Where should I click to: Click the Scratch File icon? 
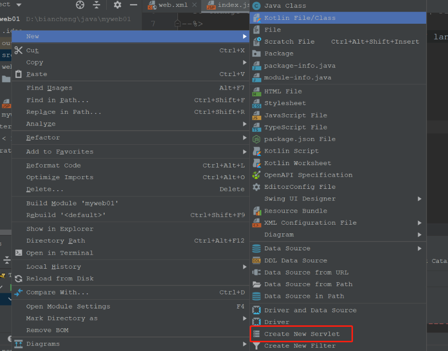[256, 42]
